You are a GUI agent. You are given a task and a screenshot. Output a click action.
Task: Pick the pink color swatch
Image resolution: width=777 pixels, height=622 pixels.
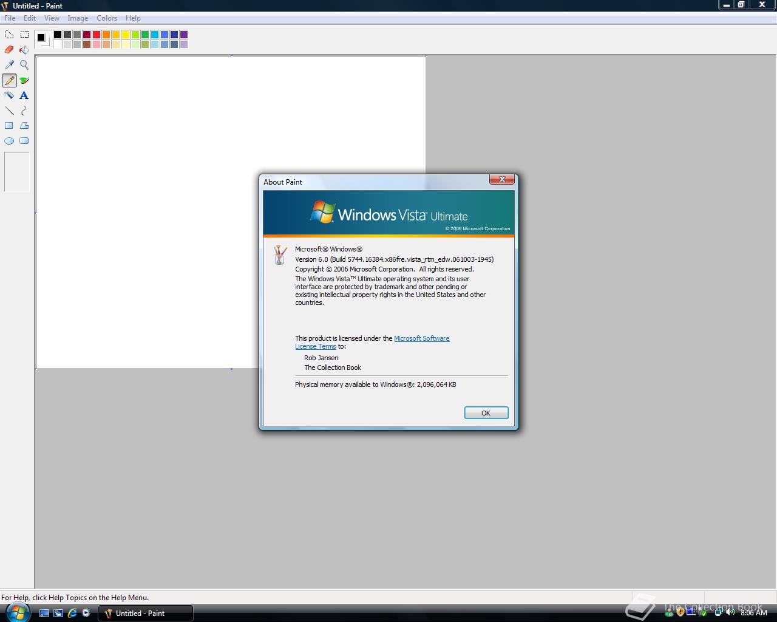(x=97, y=44)
